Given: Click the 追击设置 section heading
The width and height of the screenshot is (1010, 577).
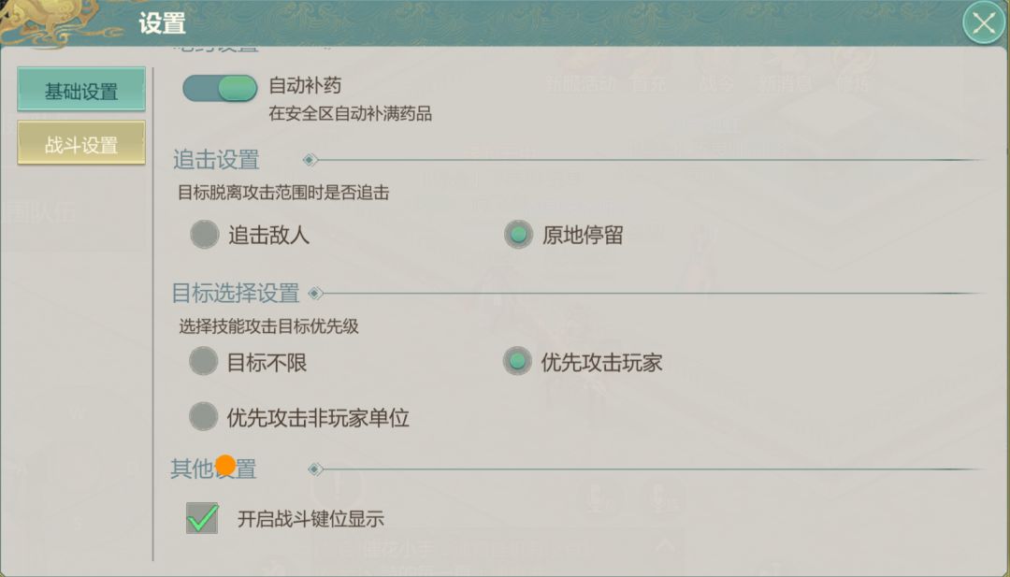Looking at the screenshot, I should 216,160.
